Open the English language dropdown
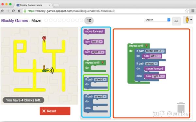 (x=157, y=20)
